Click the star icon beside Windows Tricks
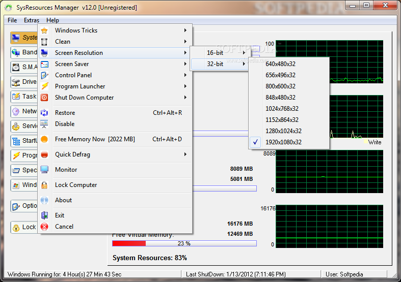Screen dimensions: 401x282 point(44,30)
